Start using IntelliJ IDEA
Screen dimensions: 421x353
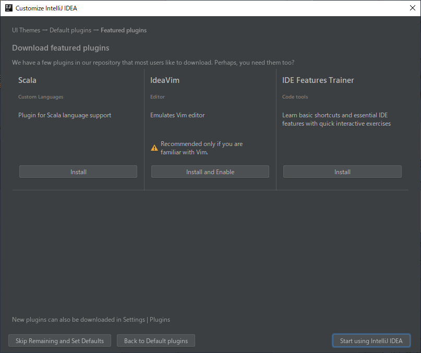[371, 340]
